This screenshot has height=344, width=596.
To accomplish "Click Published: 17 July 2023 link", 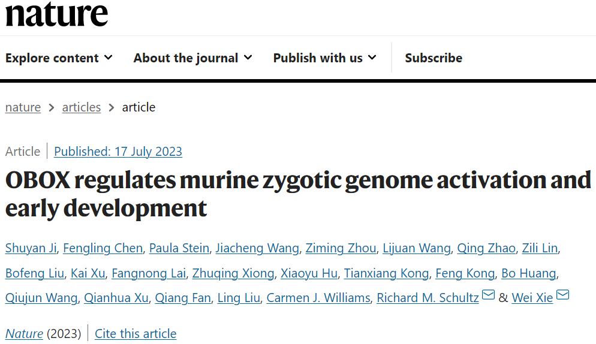I will coord(118,152).
